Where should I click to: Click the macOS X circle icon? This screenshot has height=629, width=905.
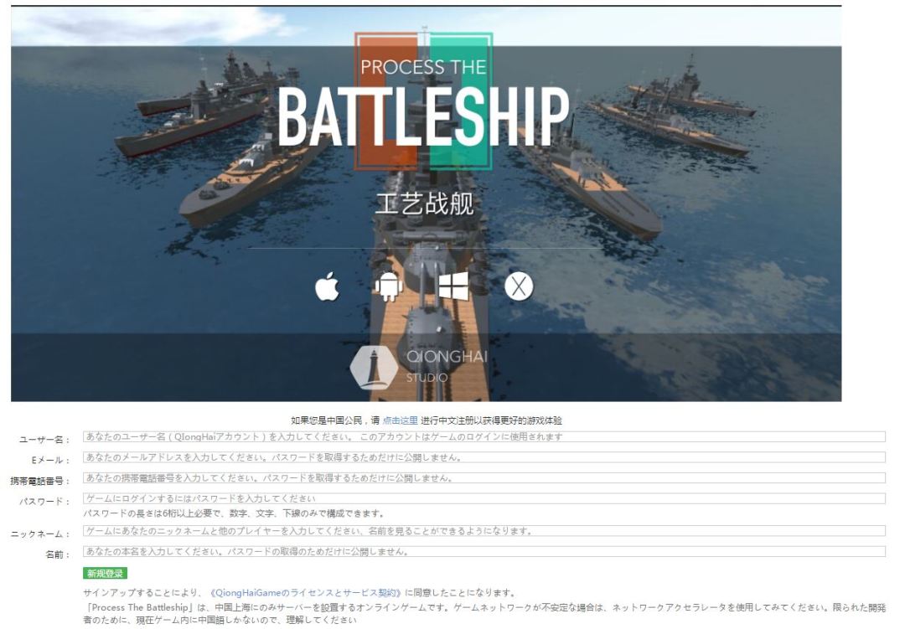[x=519, y=286]
